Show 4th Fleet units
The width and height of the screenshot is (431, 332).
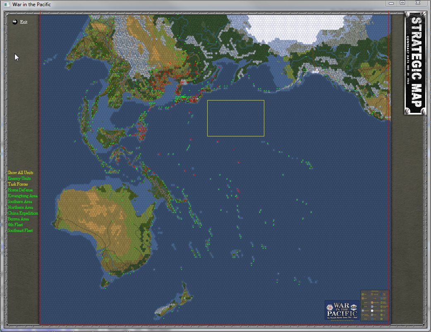[15, 225]
